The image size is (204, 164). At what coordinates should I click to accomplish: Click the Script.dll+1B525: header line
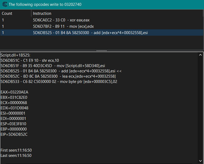pyautogui.click(x=15, y=55)
